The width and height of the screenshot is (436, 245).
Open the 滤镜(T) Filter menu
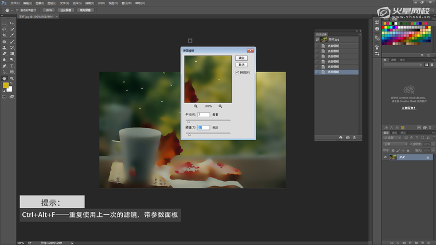[88, 3]
